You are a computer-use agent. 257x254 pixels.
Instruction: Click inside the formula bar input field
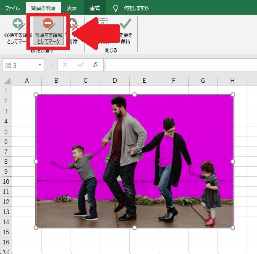[181, 65]
